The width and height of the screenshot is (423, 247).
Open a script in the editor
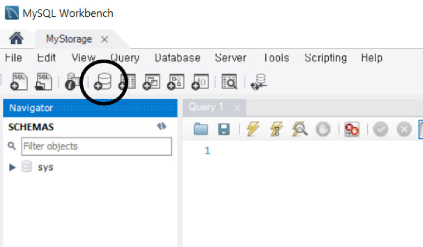point(201,129)
